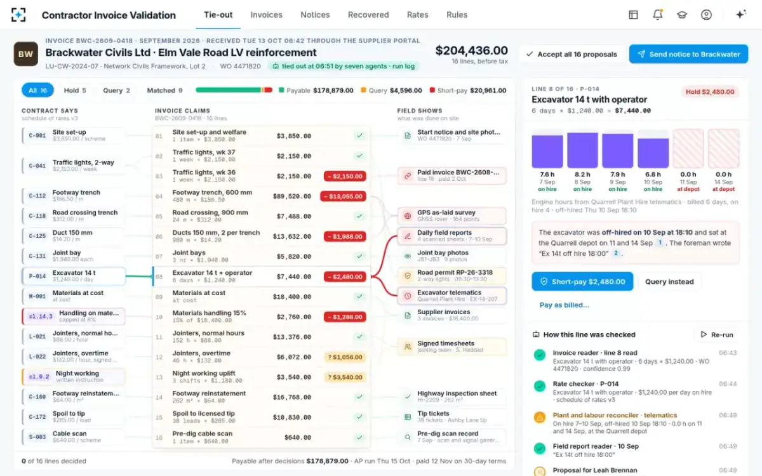Click the app logo icon
Viewport: 762px width, 476px height.
coord(18,15)
